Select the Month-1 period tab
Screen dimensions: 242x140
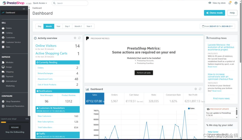click(x=78, y=26)
